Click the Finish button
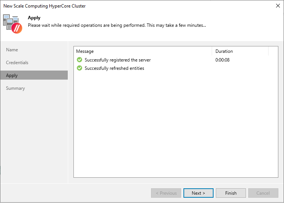 pyautogui.click(x=231, y=193)
